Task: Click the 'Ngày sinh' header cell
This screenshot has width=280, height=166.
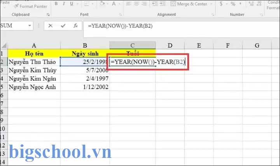Action: 85,54
